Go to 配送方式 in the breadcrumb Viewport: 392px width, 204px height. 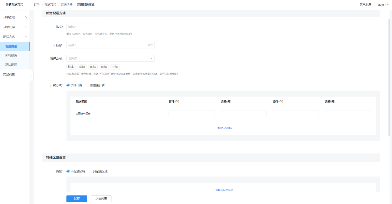(50, 5)
